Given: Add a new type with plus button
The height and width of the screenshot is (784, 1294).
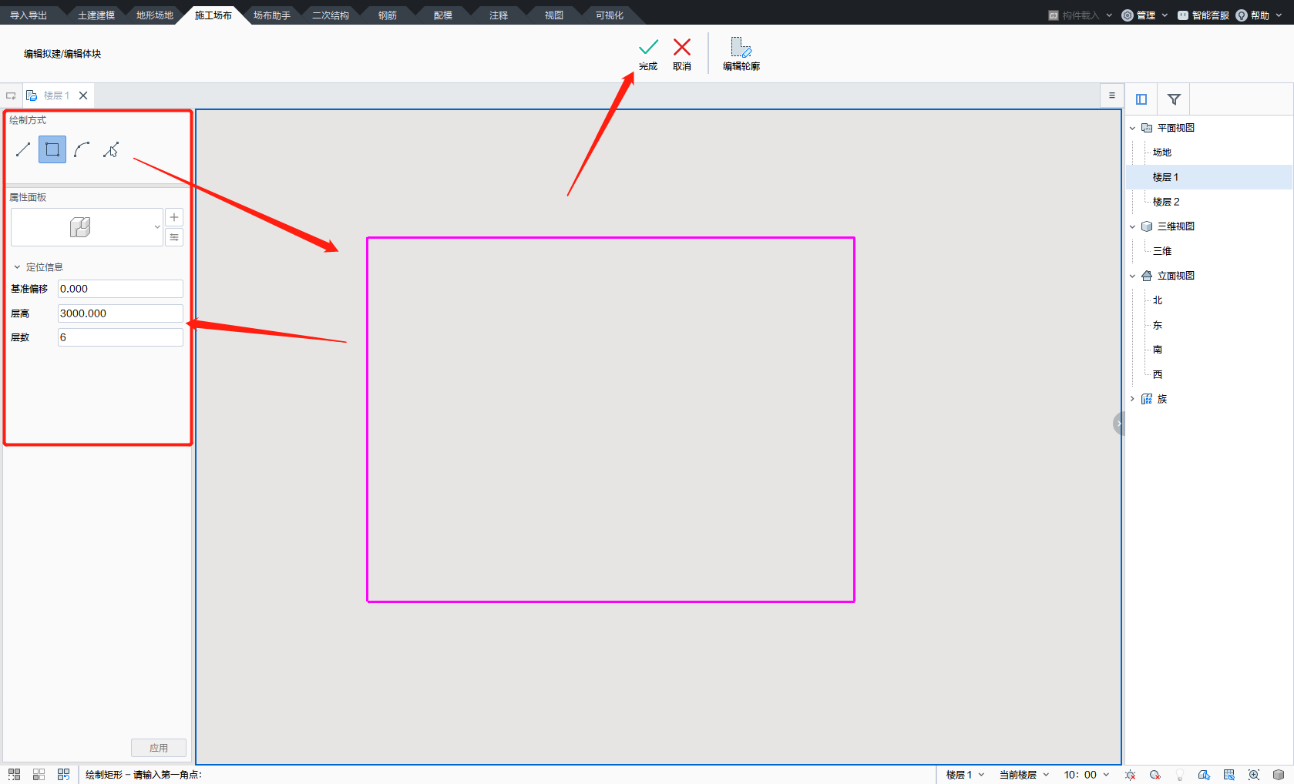Looking at the screenshot, I should click(x=174, y=217).
